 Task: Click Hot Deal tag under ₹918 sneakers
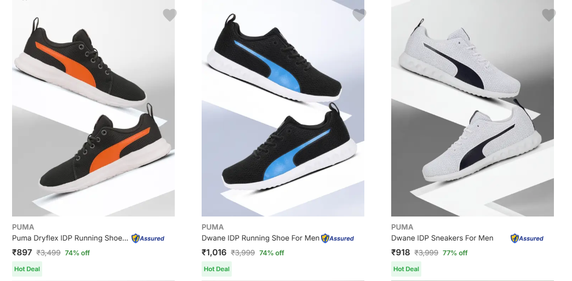tap(406, 269)
